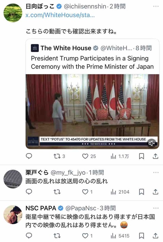This screenshot has height=242, width=163.
Task: Open more options for NSC PAPA's reply
Action: click(x=156, y=208)
